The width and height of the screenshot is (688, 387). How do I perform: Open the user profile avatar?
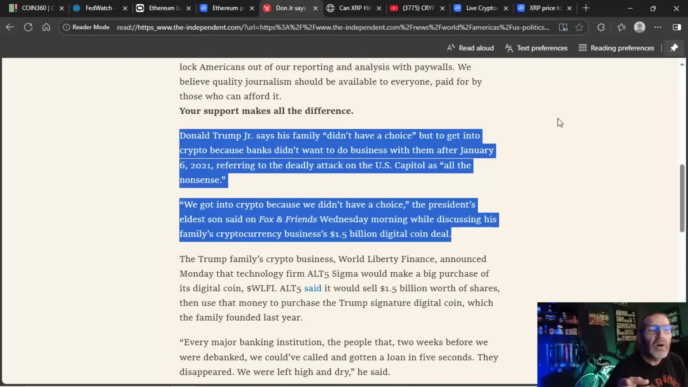(640, 27)
